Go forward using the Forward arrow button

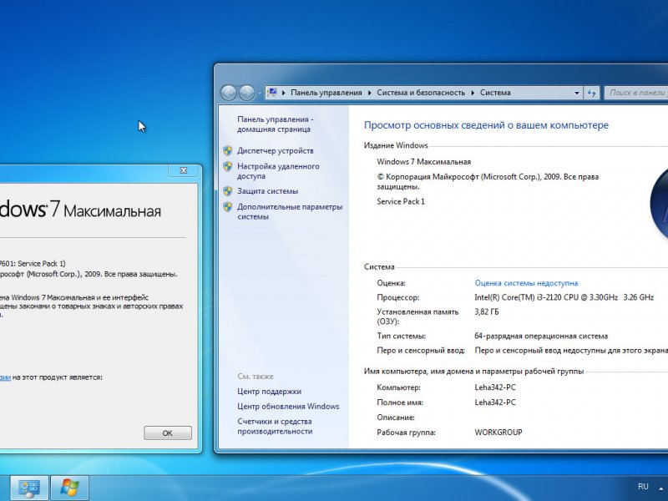(x=246, y=93)
